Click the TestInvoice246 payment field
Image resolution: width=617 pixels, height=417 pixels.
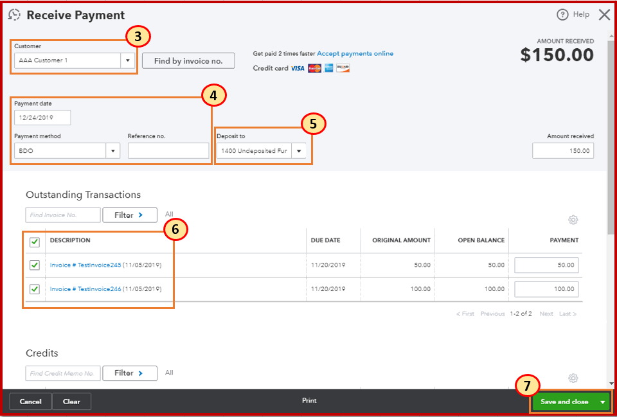point(546,289)
